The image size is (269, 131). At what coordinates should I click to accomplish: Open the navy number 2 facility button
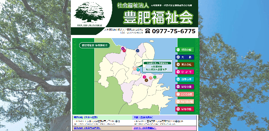(184, 57)
